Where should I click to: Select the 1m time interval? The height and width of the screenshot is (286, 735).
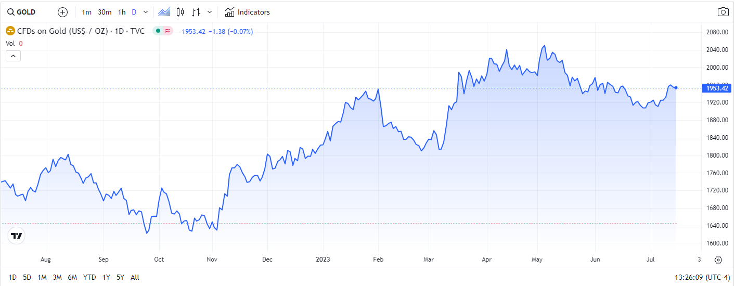click(87, 12)
